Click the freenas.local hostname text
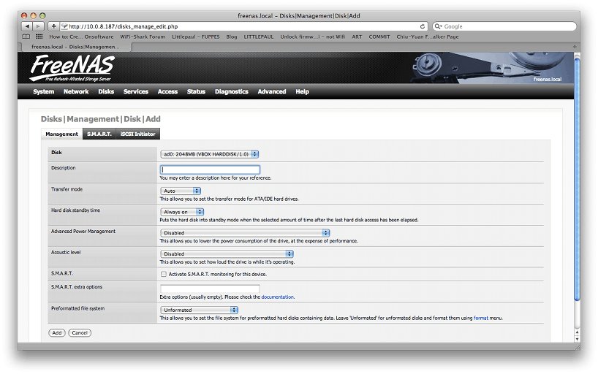This screenshot has width=598, height=374. pos(548,80)
